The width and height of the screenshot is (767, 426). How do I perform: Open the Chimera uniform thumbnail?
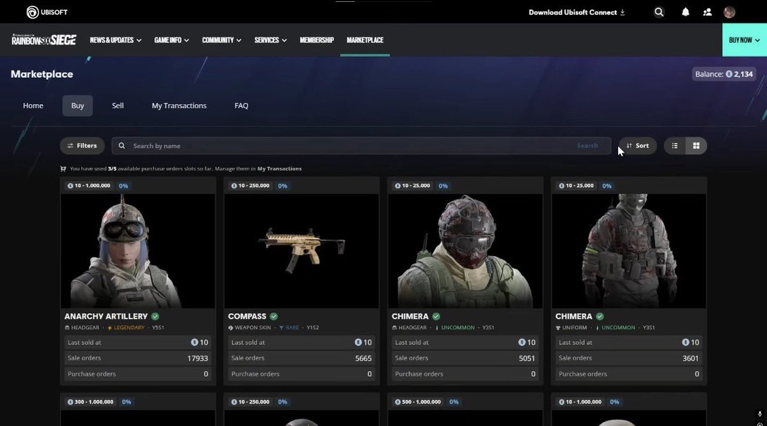(x=628, y=251)
